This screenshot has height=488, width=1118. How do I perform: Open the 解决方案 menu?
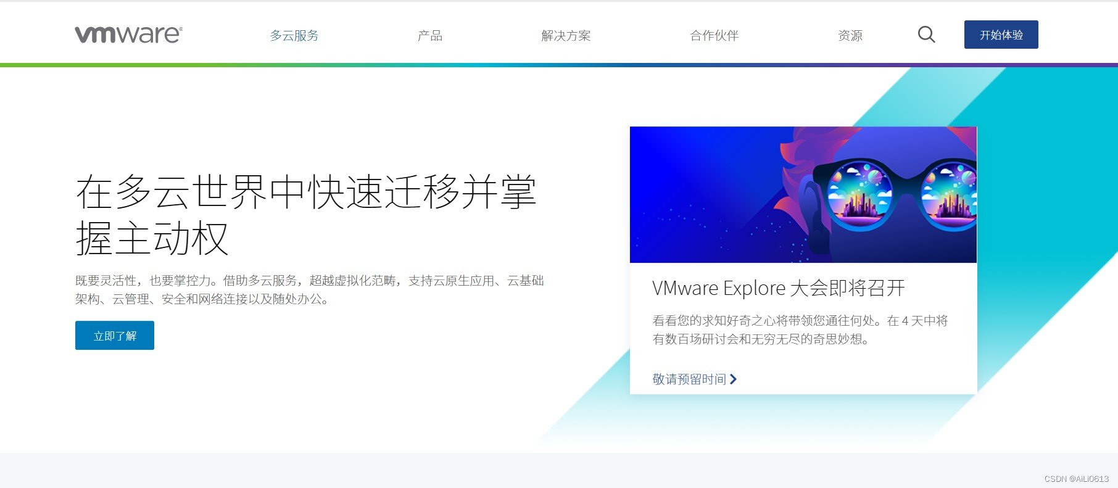pos(566,36)
